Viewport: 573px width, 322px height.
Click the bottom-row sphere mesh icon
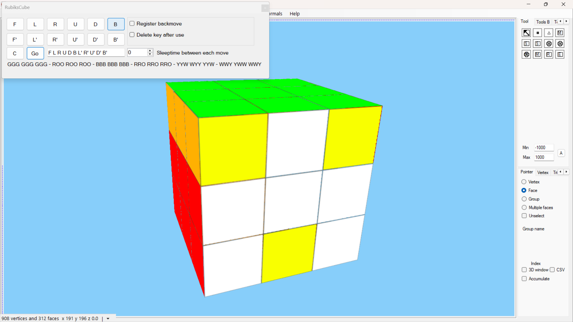pos(526,55)
